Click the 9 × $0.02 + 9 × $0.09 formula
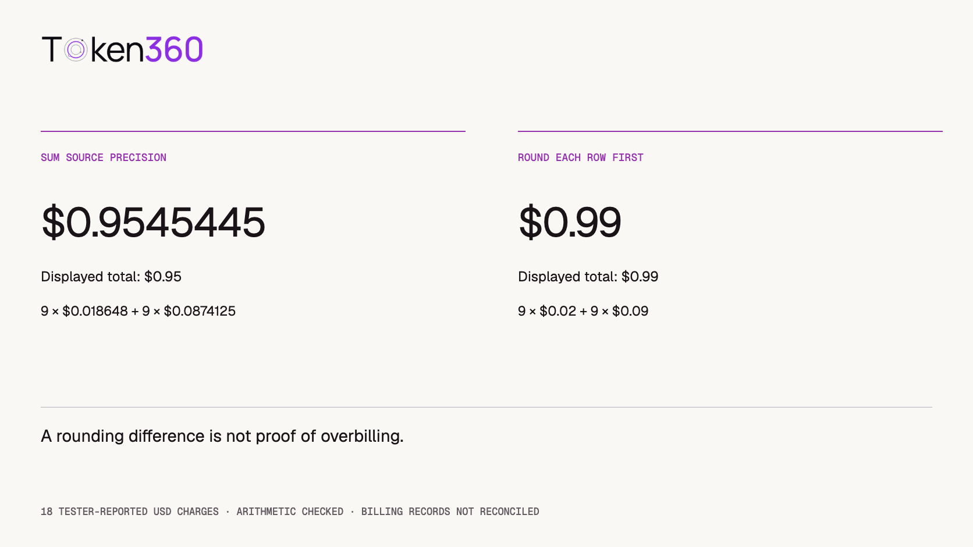 [x=583, y=311]
